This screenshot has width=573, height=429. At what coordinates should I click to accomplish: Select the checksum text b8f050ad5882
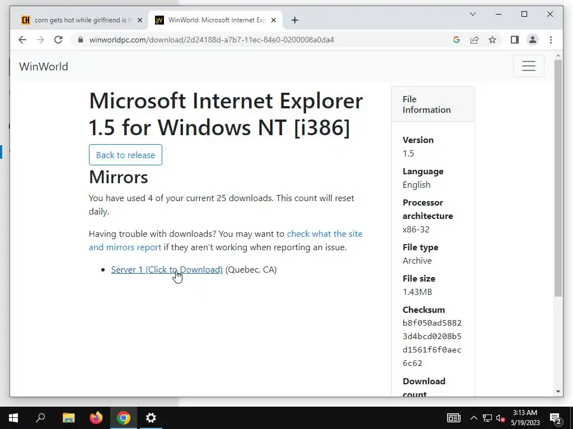tap(432, 323)
